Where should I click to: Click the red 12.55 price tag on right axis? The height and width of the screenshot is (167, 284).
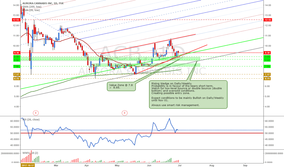click(x=268, y=20)
